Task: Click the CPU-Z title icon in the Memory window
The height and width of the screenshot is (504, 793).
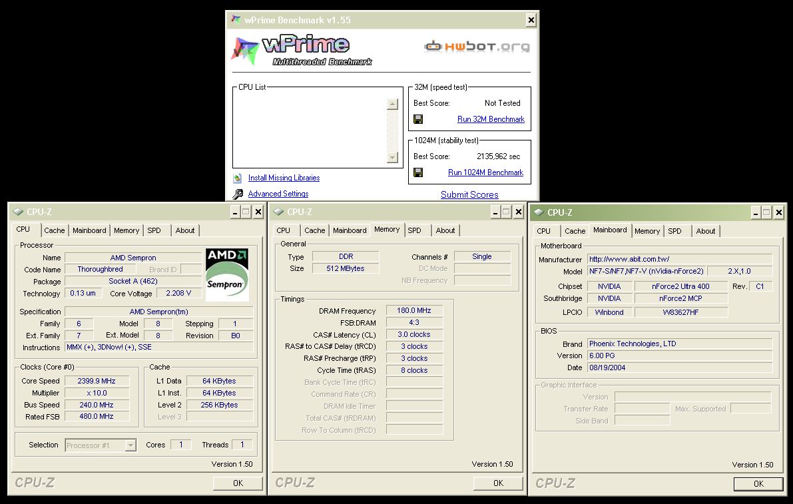Action: pos(279,212)
